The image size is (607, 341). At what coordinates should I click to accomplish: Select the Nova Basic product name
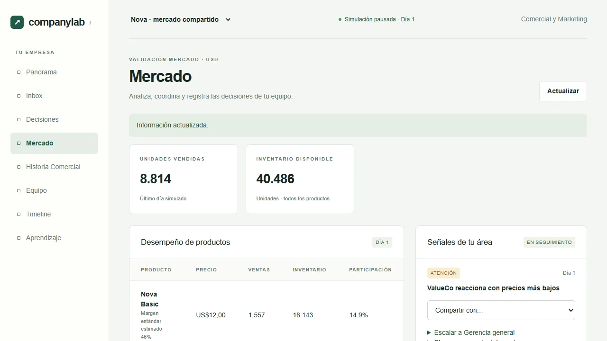(150, 299)
